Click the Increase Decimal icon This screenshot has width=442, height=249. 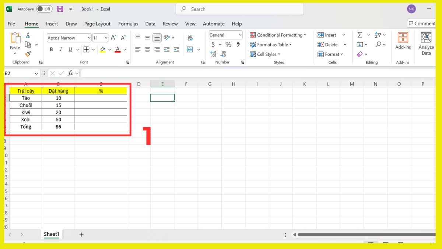pyautogui.click(x=213, y=54)
